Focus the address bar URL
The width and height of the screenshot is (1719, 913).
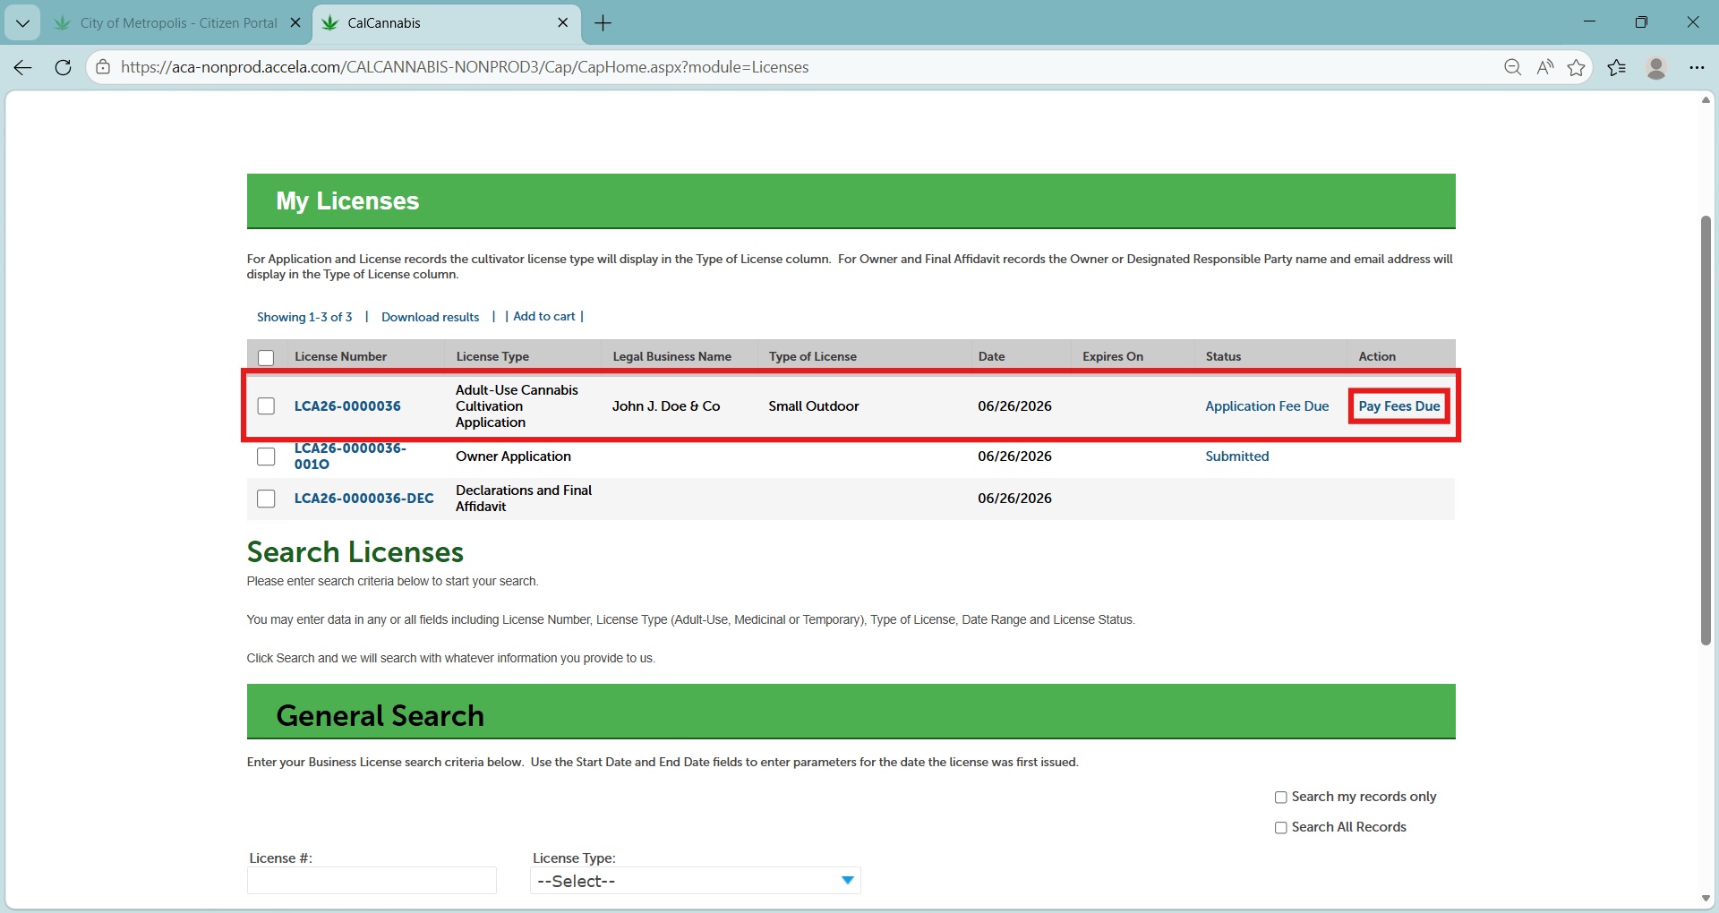click(465, 67)
